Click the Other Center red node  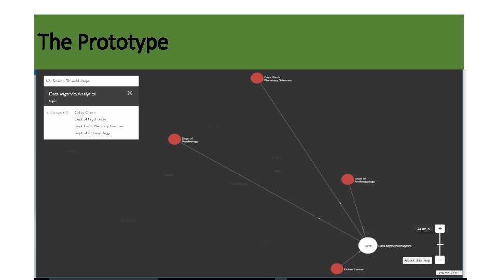tap(337, 269)
